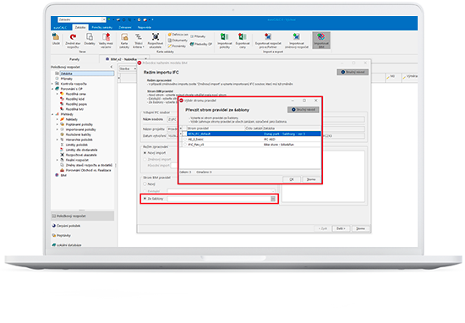Screen dimensions: 465x323
Task: Open the Stavba dropdown
Action: point(128,68)
